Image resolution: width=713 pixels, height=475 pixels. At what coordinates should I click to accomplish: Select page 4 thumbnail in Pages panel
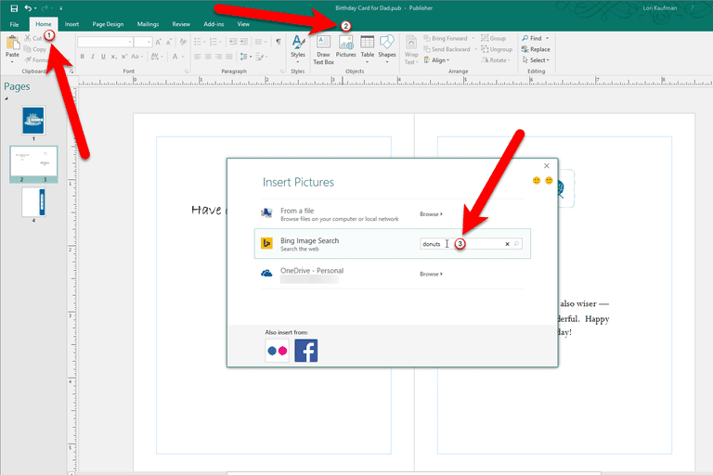[x=33, y=202]
